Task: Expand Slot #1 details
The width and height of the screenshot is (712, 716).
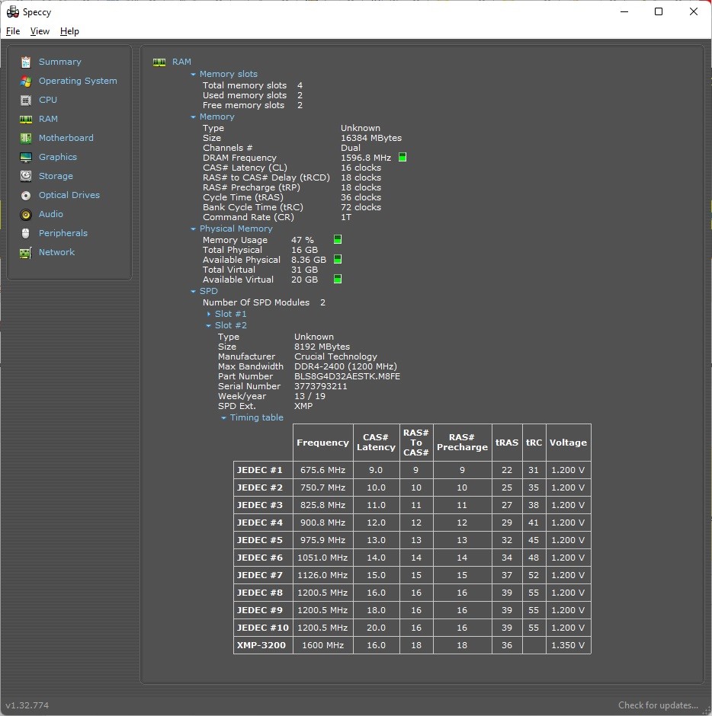Action: point(209,314)
